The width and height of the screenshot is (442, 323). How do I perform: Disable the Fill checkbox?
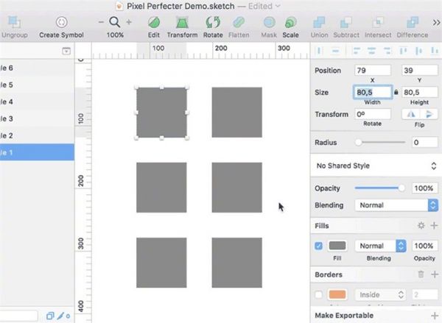tap(318, 246)
